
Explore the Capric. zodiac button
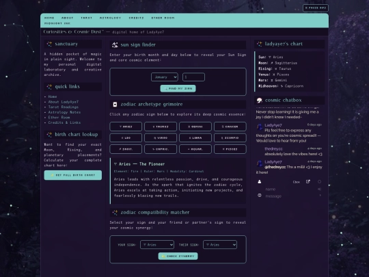(x=161, y=149)
